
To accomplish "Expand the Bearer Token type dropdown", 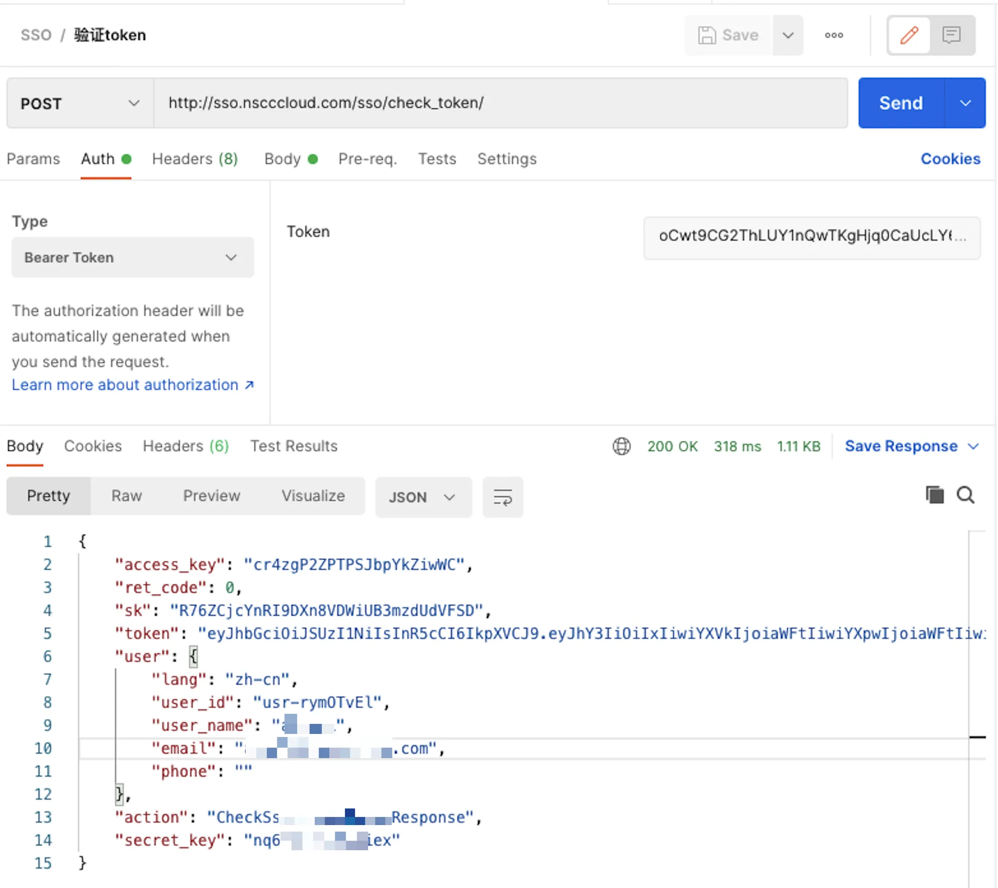I will click(x=132, y=258).
